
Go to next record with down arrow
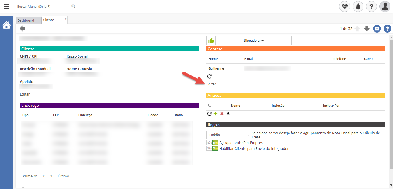tap(367, 29)
